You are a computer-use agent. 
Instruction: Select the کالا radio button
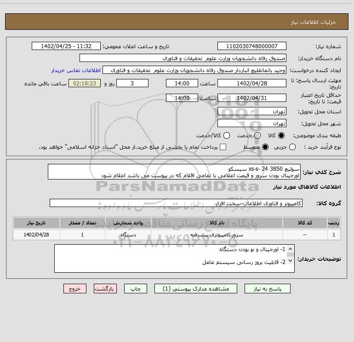click(281, 135)
